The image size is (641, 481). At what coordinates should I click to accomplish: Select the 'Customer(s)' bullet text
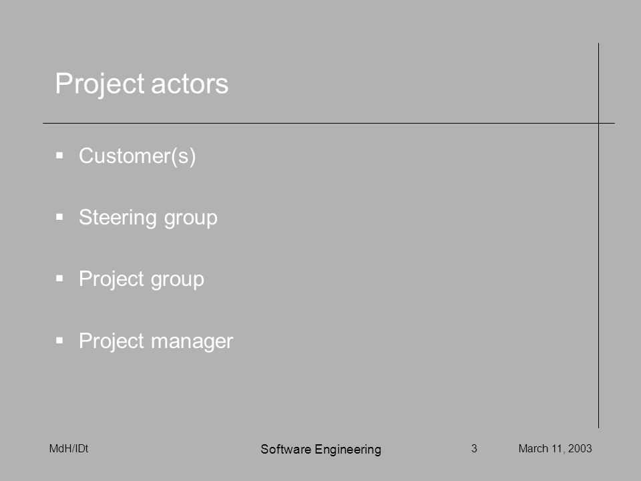point(138,156)
